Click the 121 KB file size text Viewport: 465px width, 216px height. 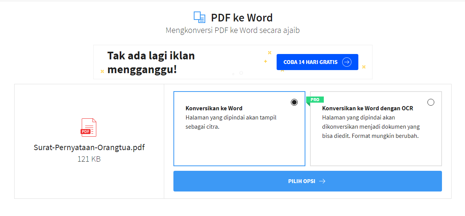tap(89, 159)
